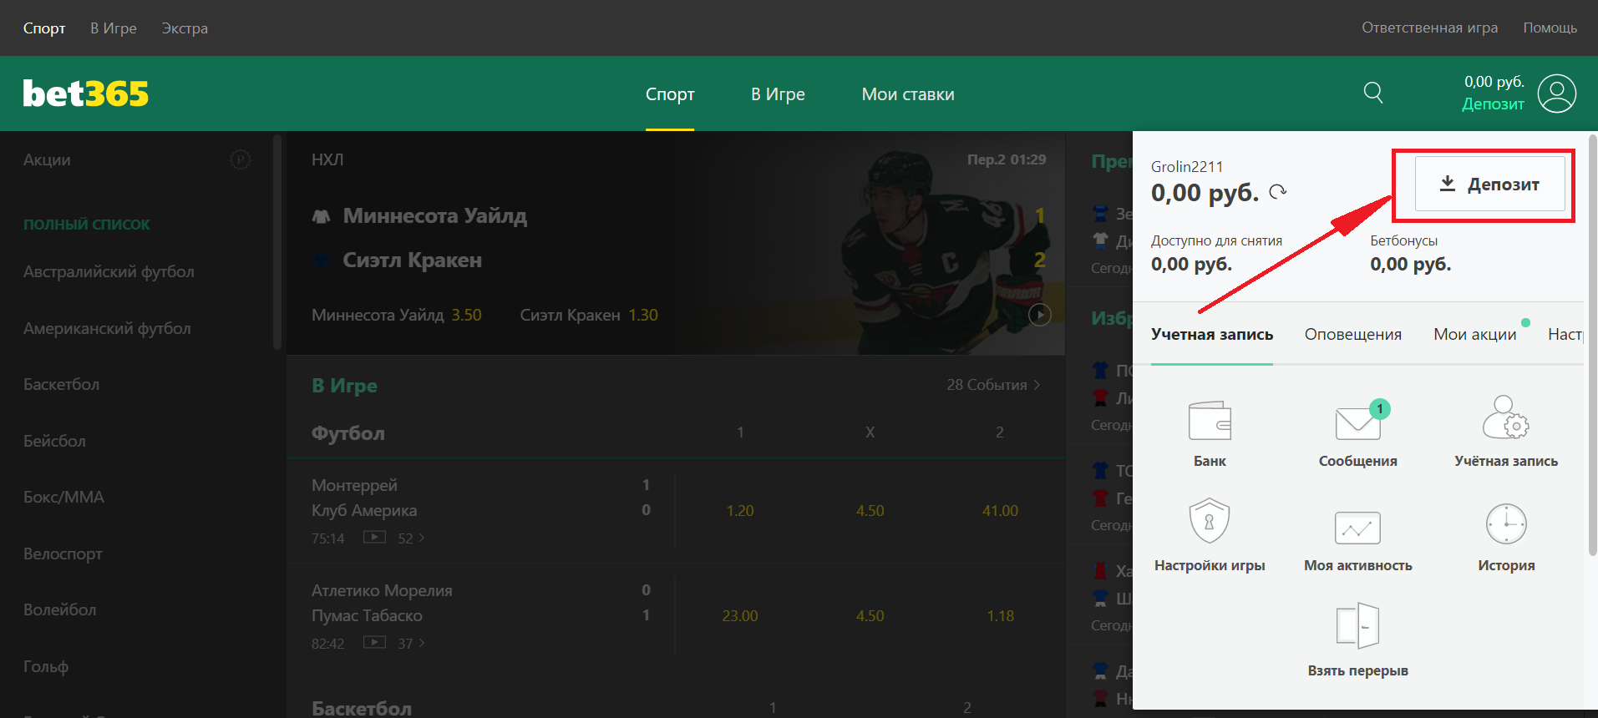The image size is (1598, 718).
Task: Pick odds 41.00 for Клуб Америка
Action: click(1000, 510)
